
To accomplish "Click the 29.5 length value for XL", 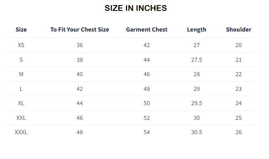I will click(196, 103).
